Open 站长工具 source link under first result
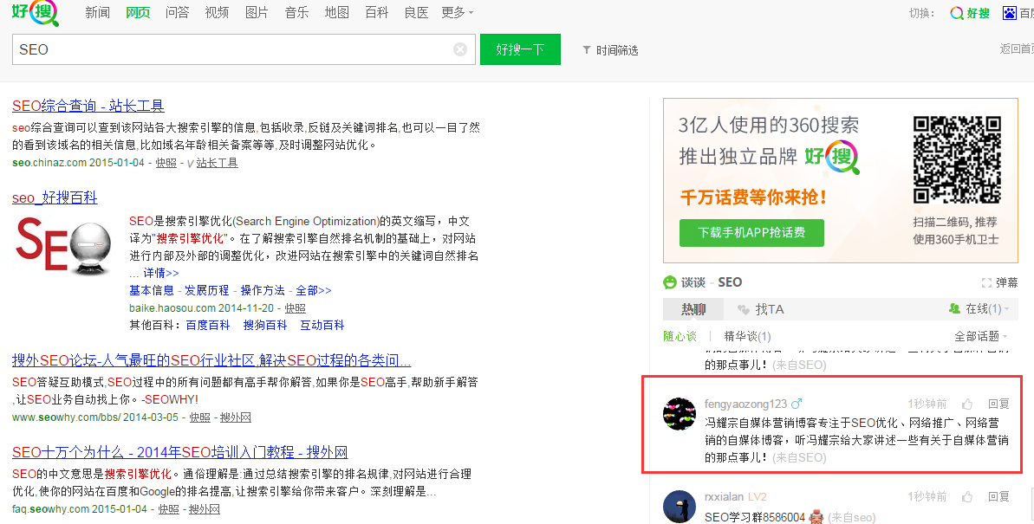Viewport: 1034px width, 524px height. tap(217, 163)
